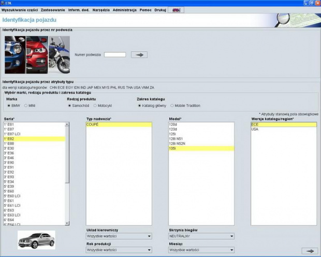Viewport: 321px width, 257px height.
Task: Select model 125i
Action: pos(201,134)
